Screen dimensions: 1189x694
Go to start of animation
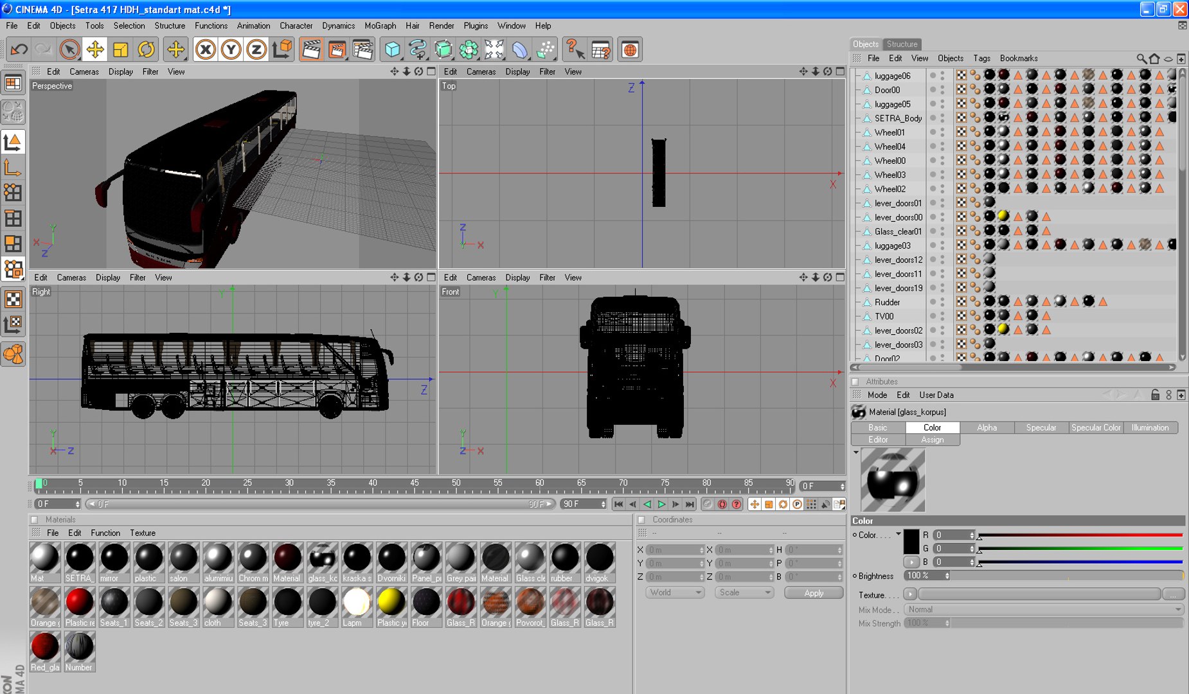coord(618,504)
